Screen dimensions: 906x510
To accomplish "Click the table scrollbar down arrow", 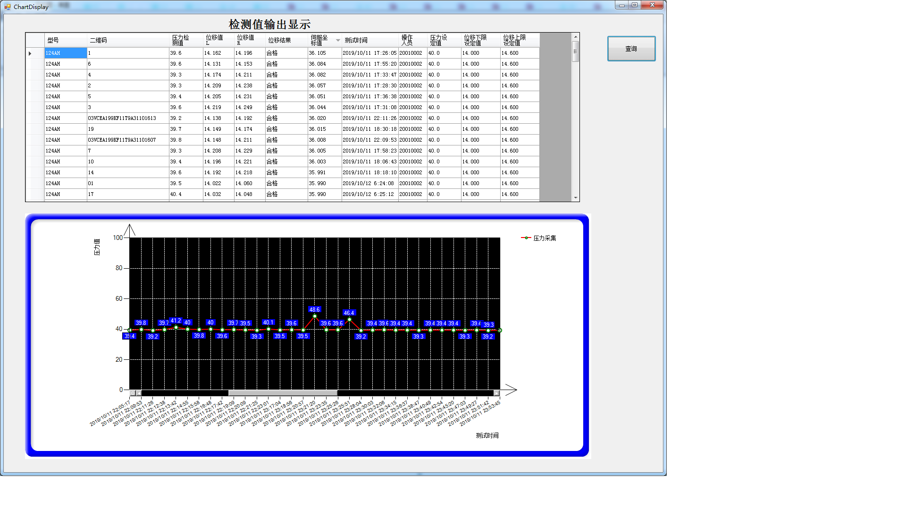I will click(x=575, y=198).
